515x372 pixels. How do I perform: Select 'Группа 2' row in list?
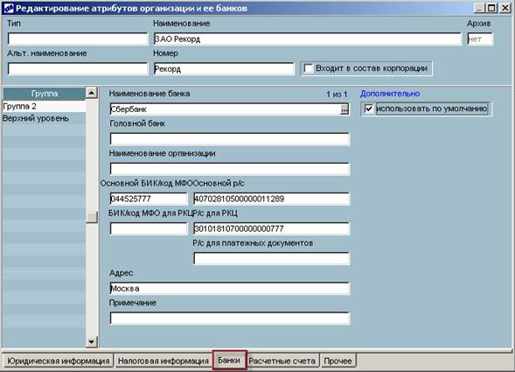coord(44,106)
